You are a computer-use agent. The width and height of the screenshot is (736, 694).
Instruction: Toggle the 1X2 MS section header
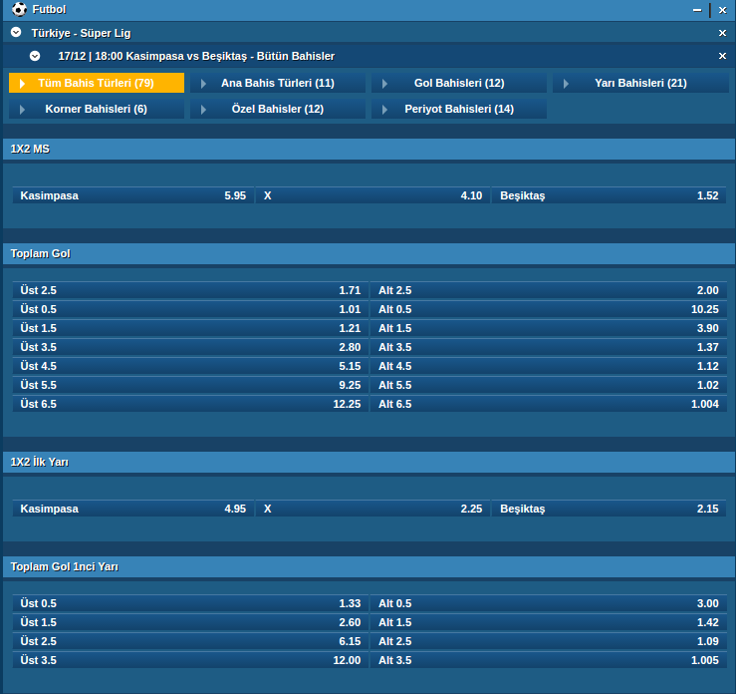click(x=368, y=149)
